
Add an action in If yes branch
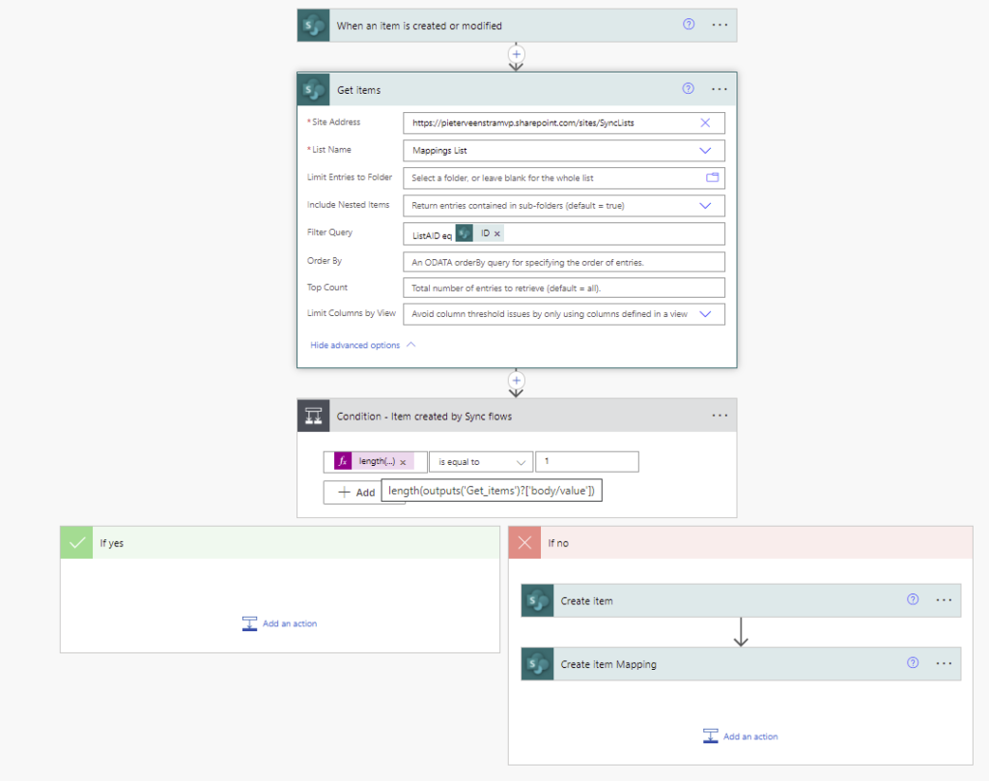[x=279, y=623]
